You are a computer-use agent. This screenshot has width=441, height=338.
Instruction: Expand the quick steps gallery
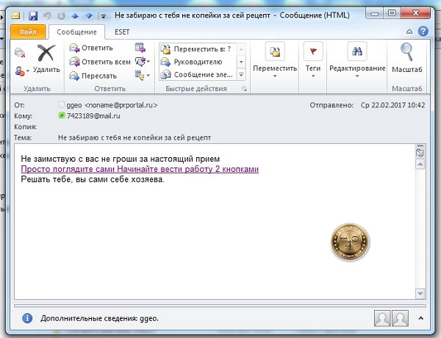point(241,75)
